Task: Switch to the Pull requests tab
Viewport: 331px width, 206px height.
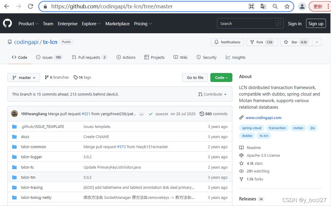Action: coord(89,57)
